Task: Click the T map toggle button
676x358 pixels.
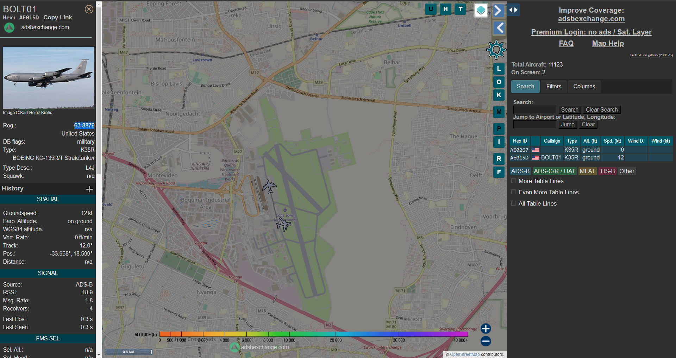Action: tap(460, 9)
